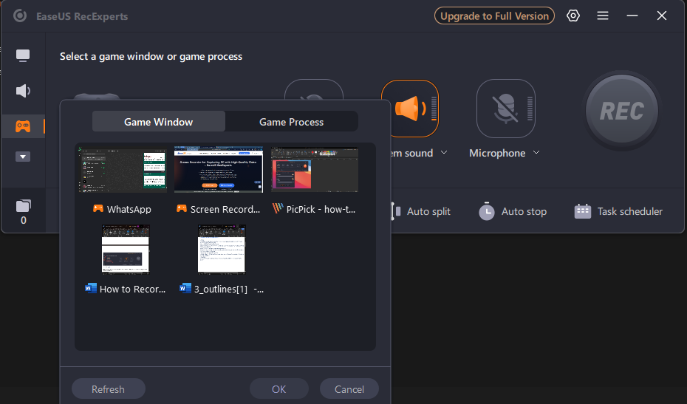Select the full screen recording mode icon
Screen dimensions: 687x404
pos(23,56)
